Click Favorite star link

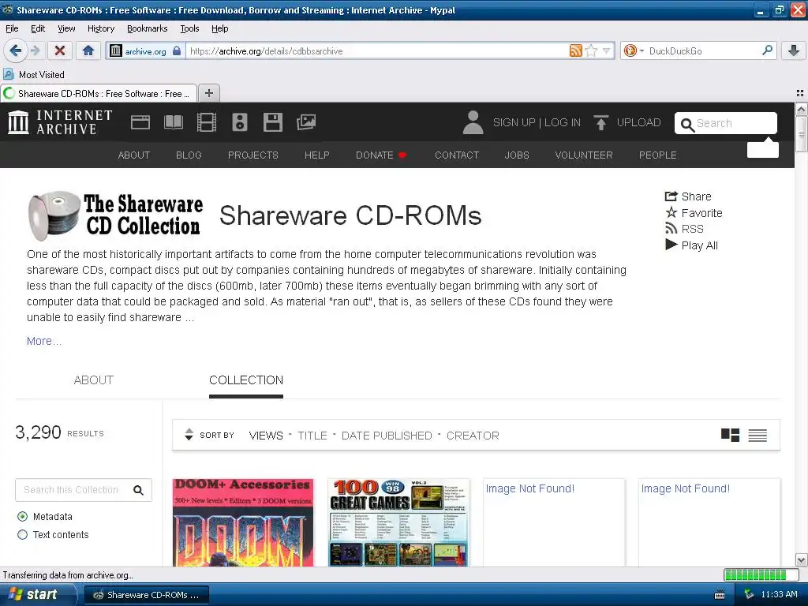pos(694,213)
